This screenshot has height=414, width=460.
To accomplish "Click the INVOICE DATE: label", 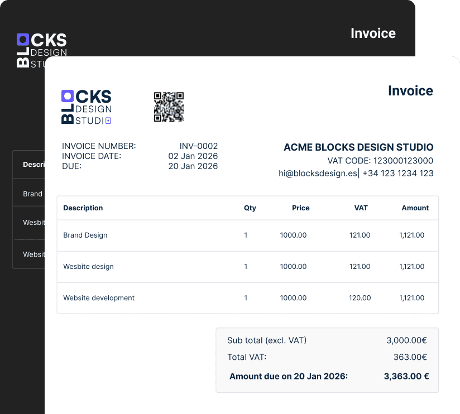I will coord(92,156).
